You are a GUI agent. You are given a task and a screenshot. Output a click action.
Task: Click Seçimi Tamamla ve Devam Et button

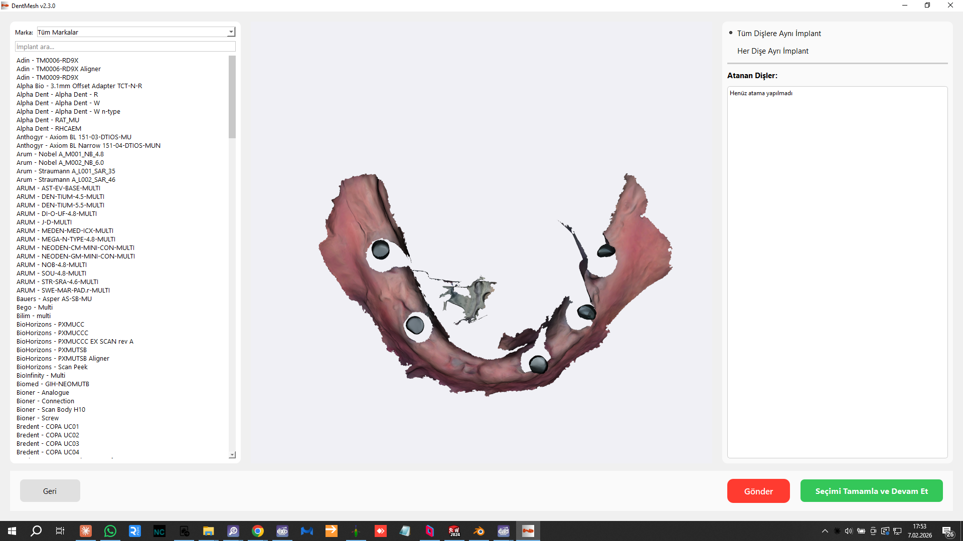point(871,491)
